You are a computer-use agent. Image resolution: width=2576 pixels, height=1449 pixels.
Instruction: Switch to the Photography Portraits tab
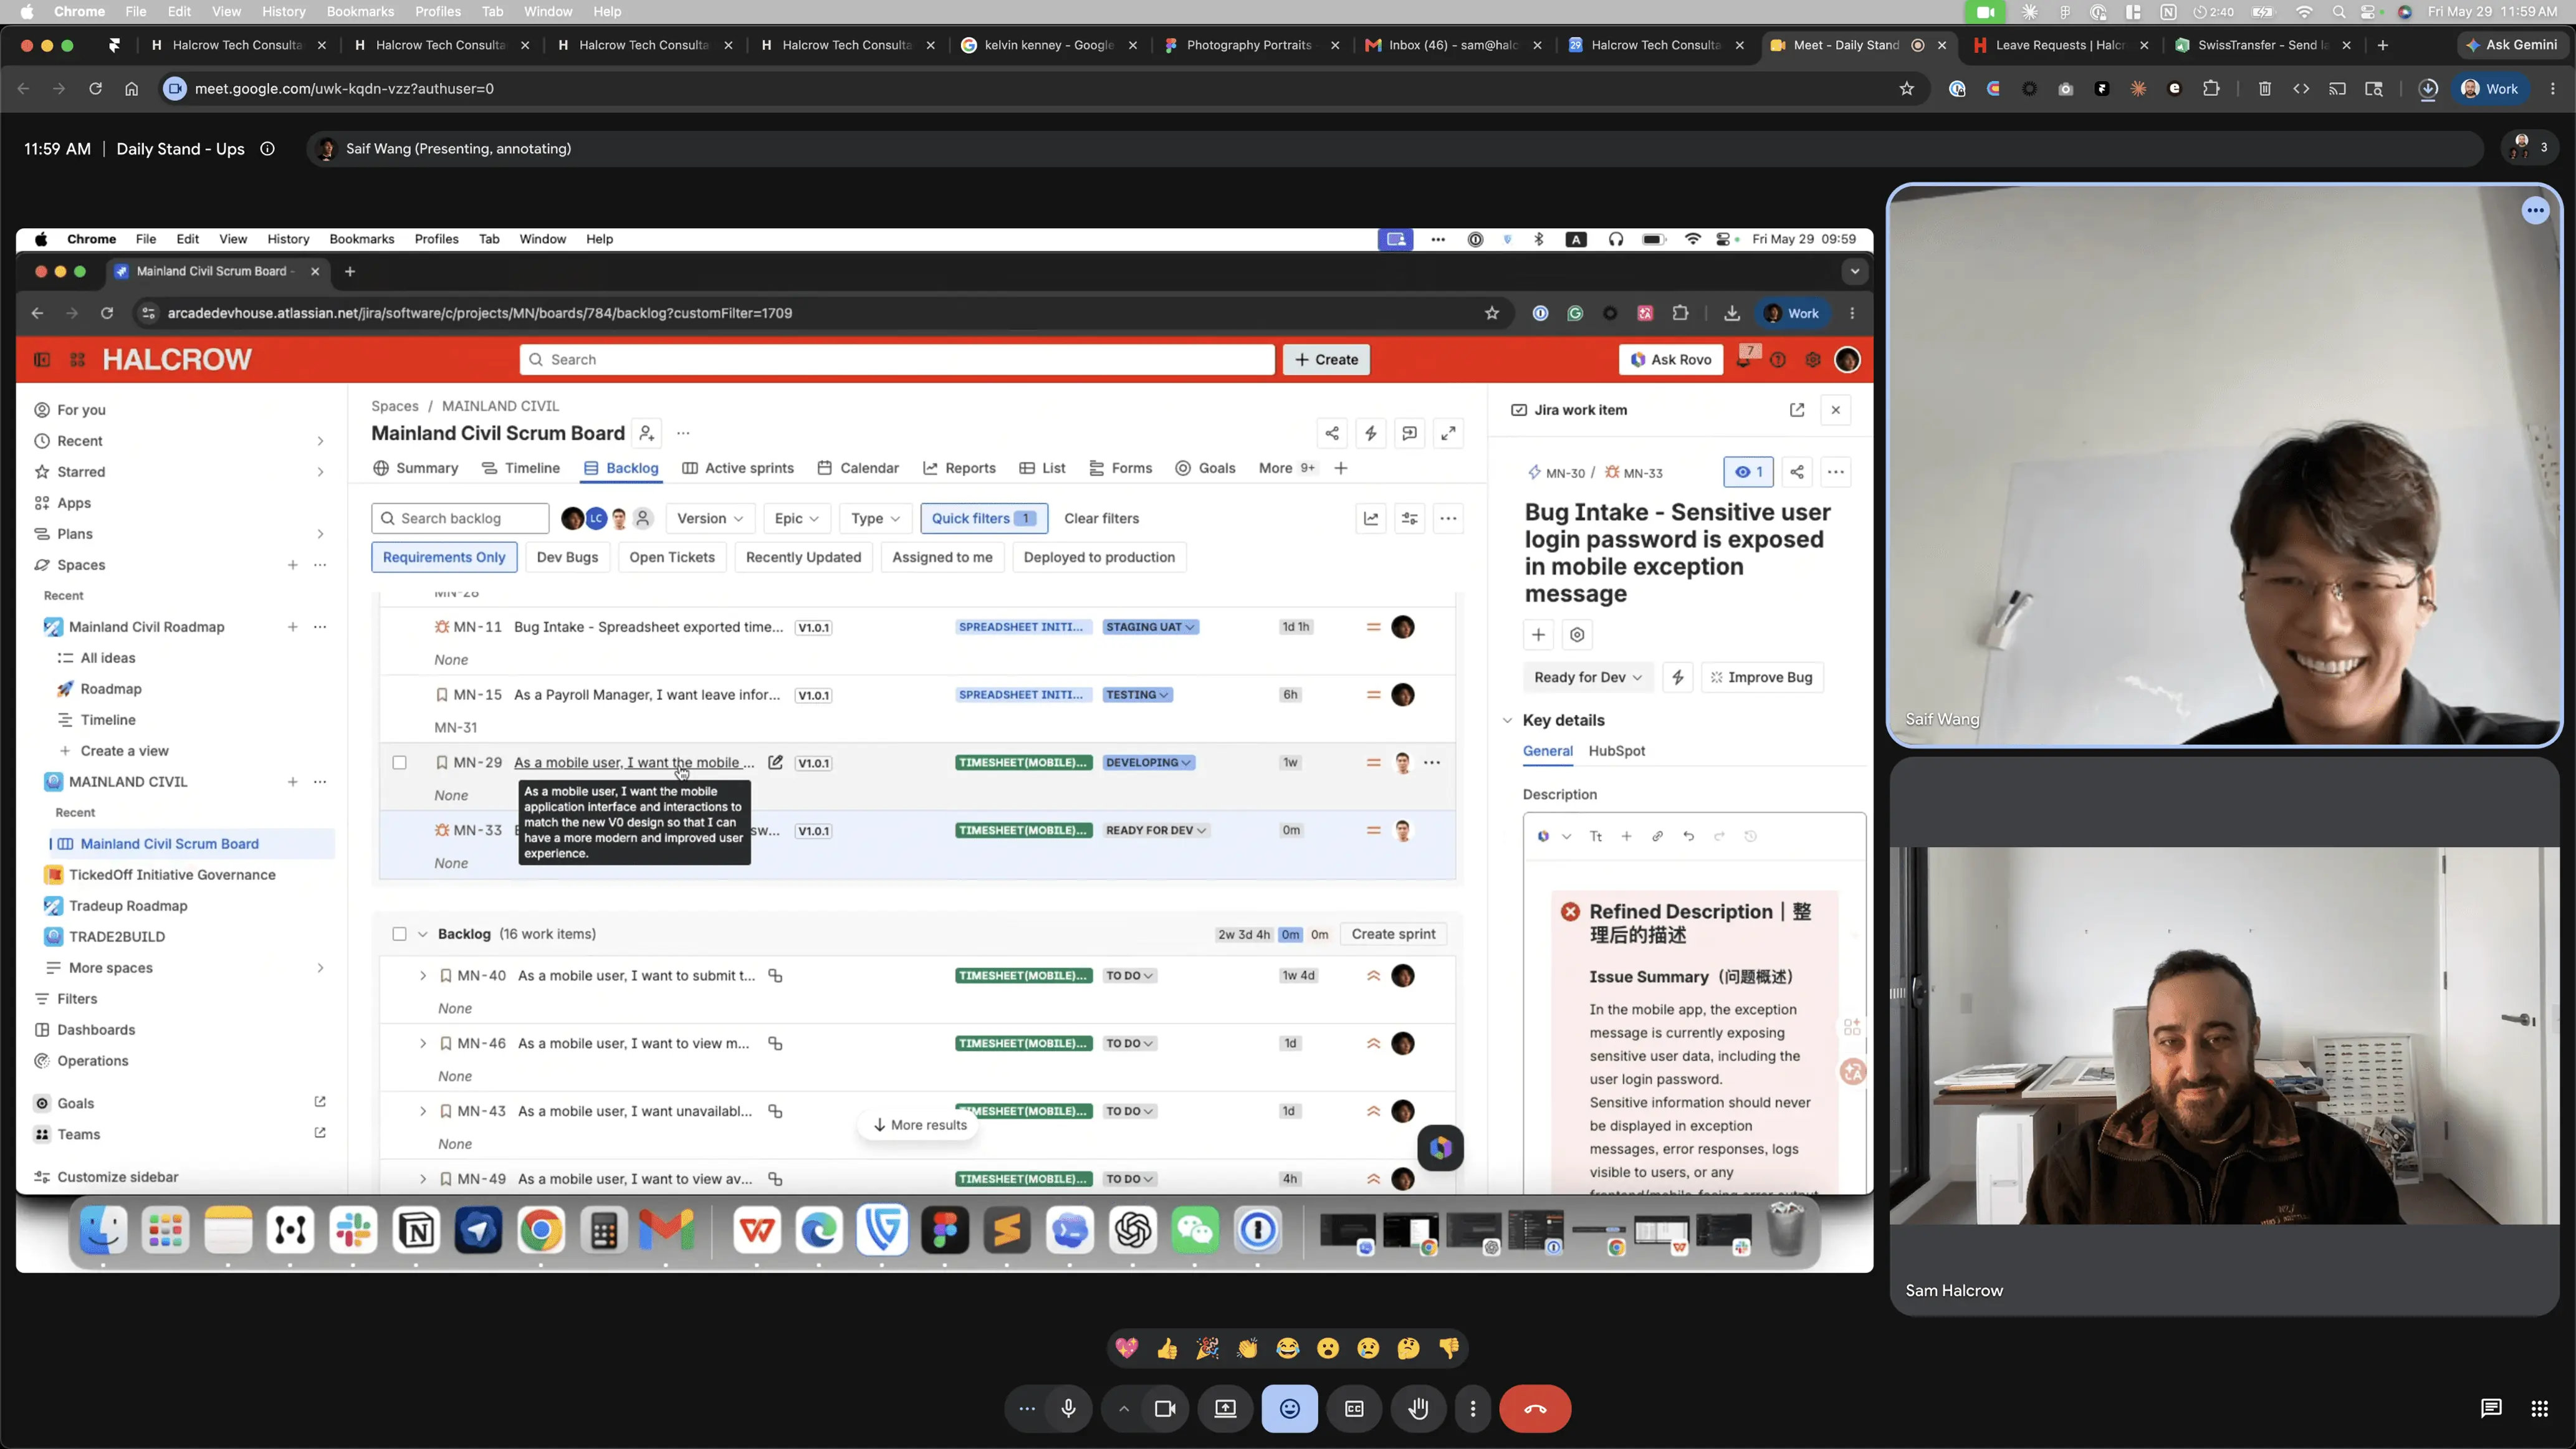[x=1248, y=45]
